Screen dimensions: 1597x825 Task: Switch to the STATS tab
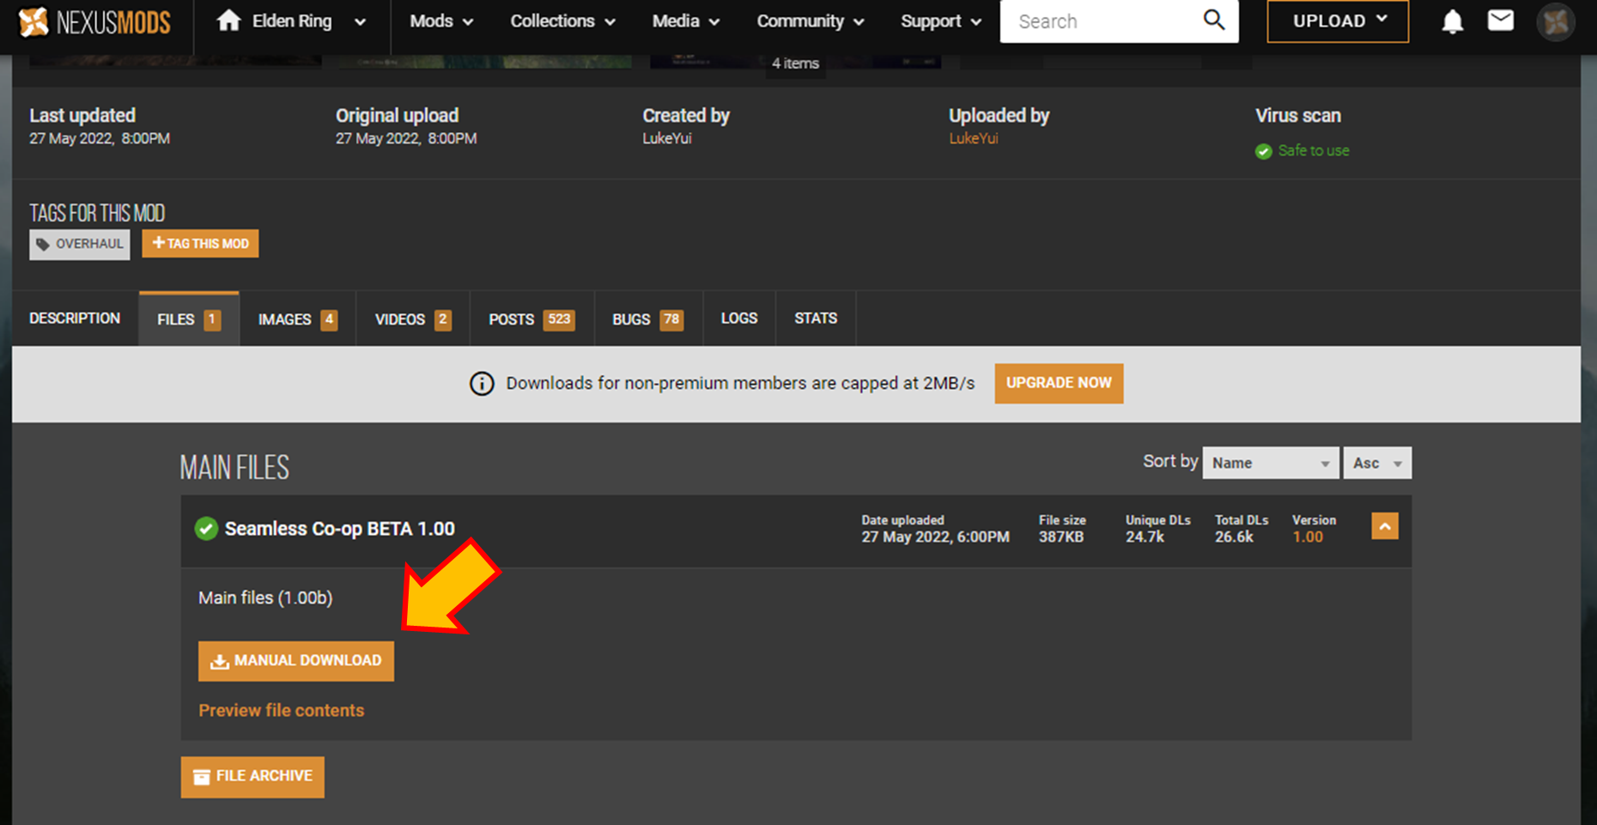(x=816, y=318)
